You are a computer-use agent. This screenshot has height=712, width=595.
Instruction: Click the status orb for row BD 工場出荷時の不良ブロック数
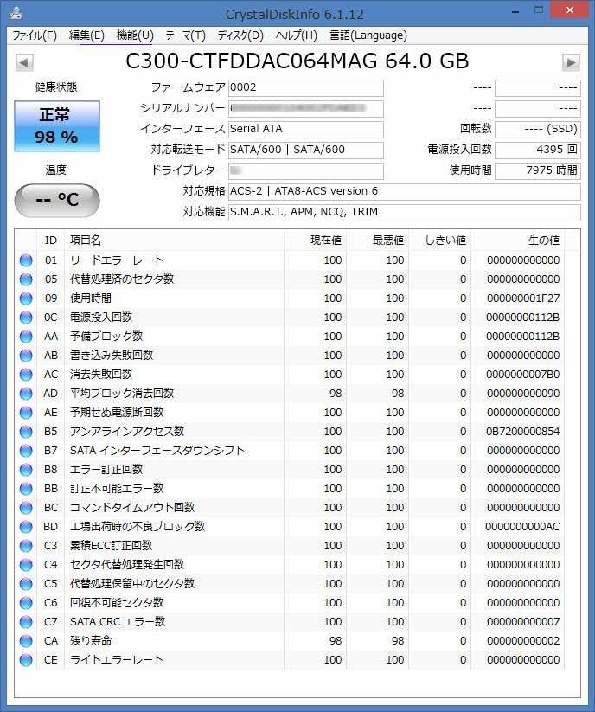tap(26, 527)
